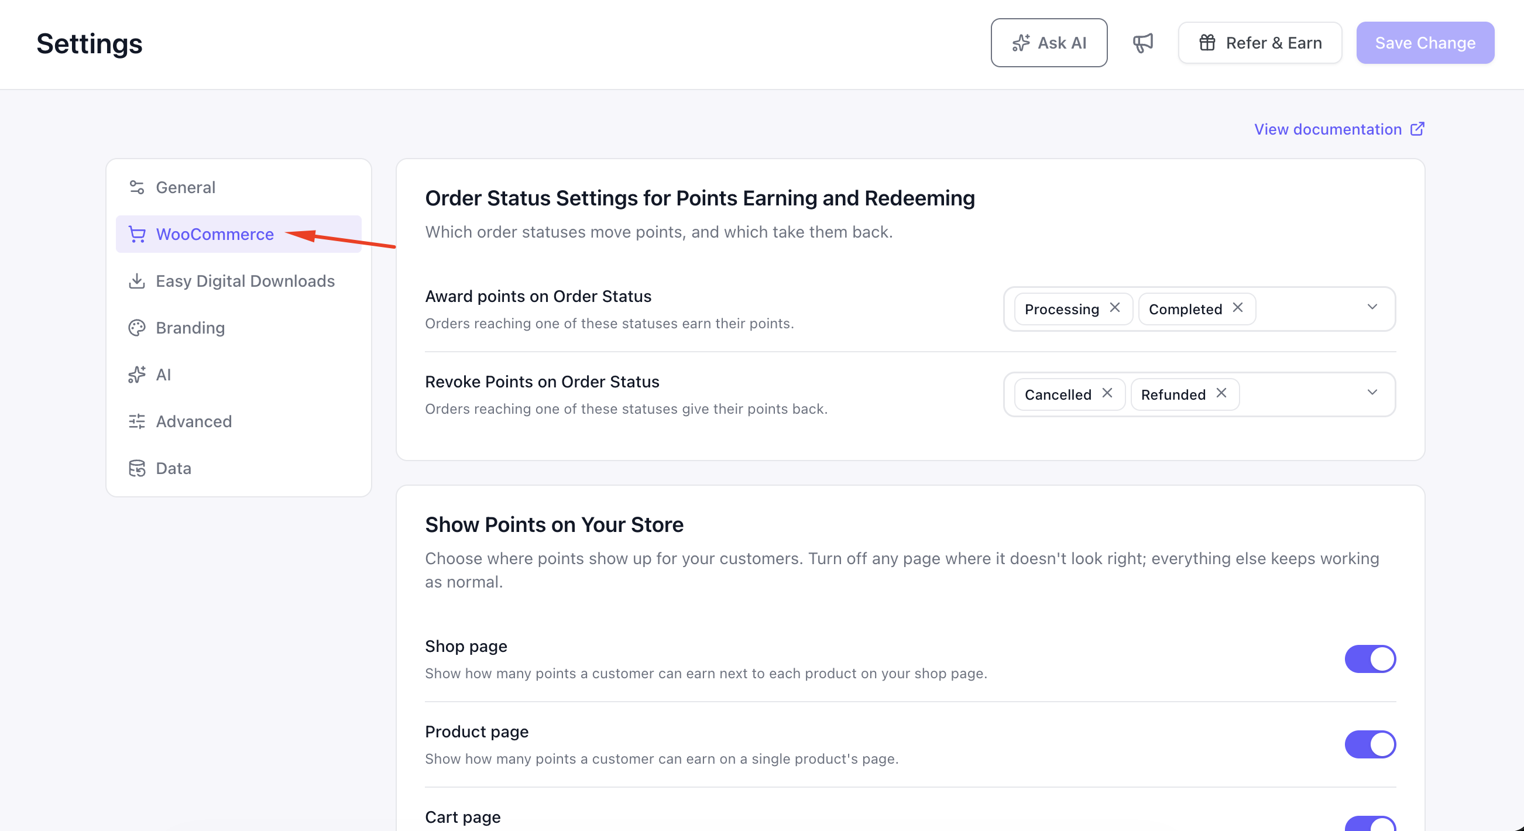1524x831 pixels.
Task: Toggle the Shop page points switch
Action: tap(1370, 659)
